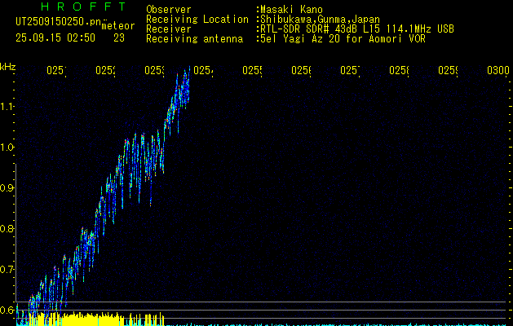513x326 pixels.
Task: Click the 1.0 kHz axis tick label
Action: click(x=7, y=148)
